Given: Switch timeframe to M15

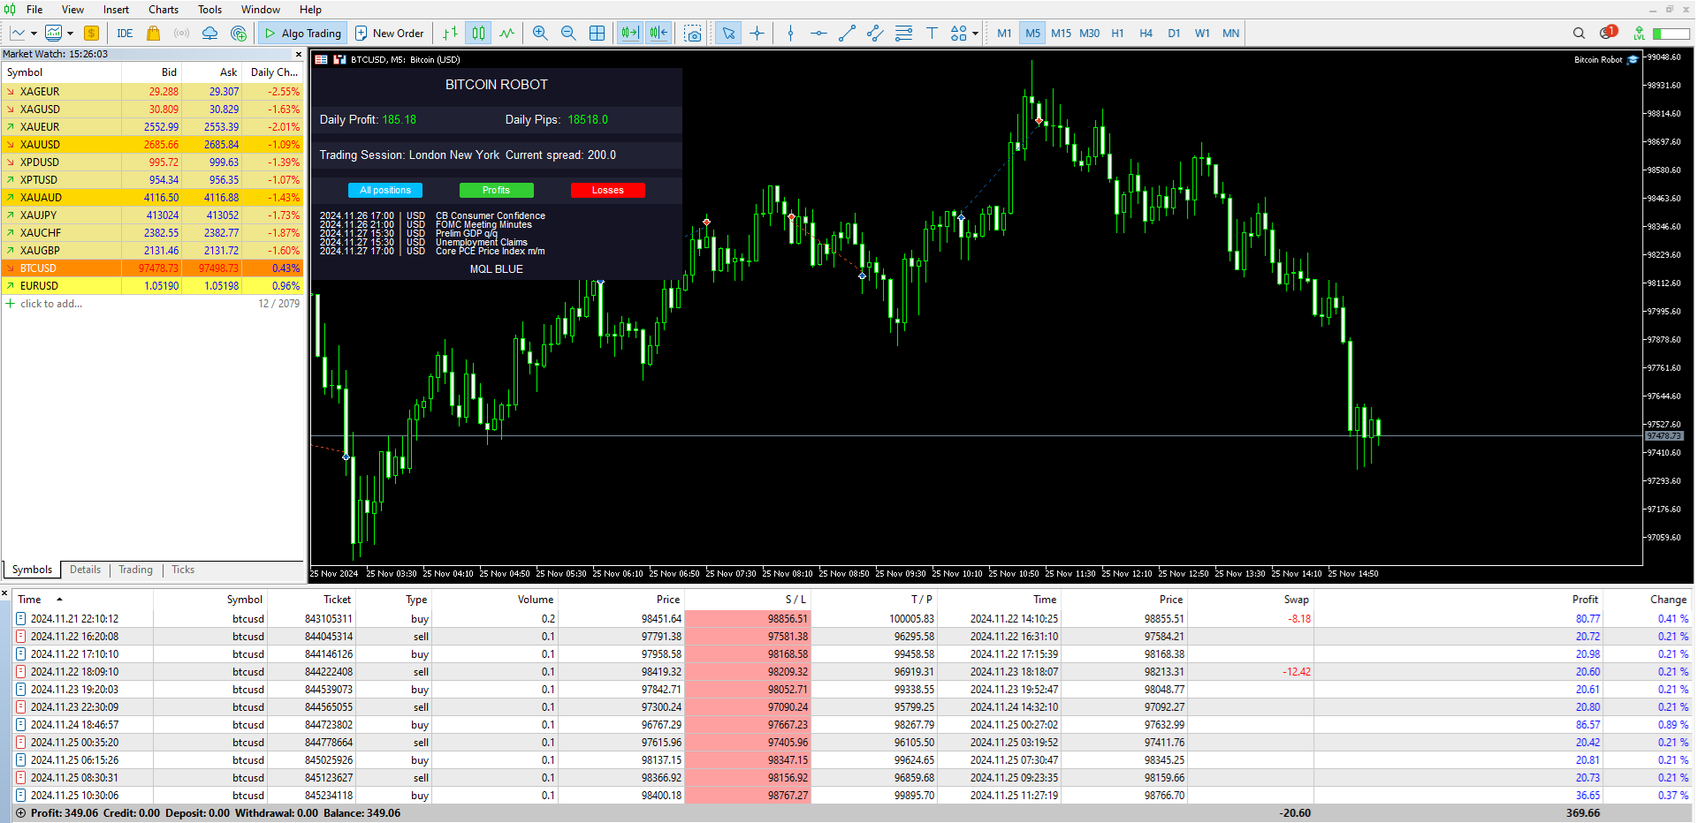Looking at the screenshot, I should point(1061,34).
